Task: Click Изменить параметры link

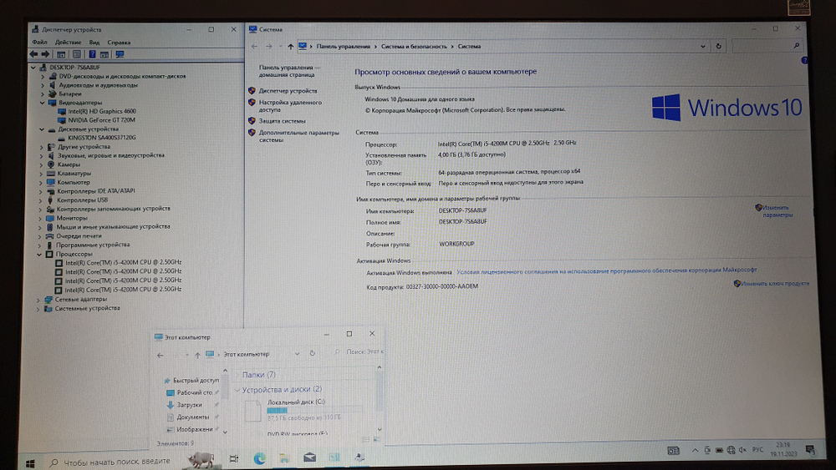Action: point(777,211)
